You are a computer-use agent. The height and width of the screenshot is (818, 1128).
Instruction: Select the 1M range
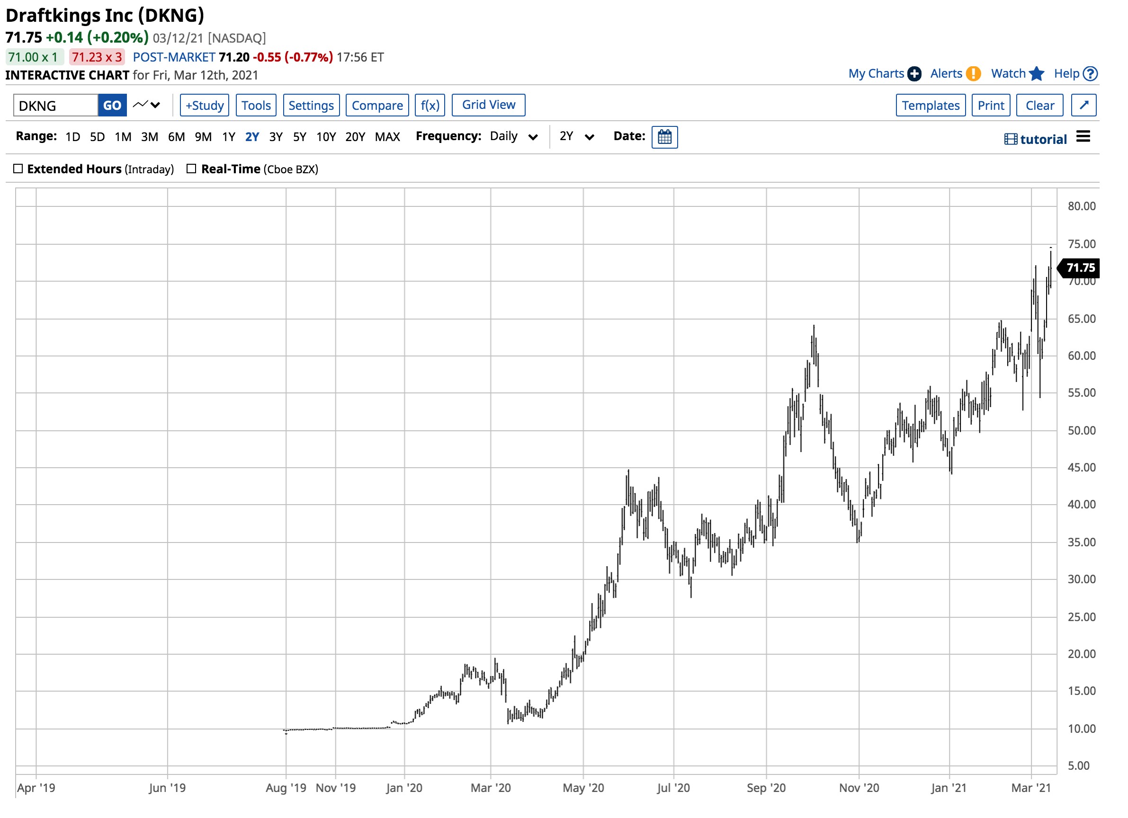123,137
